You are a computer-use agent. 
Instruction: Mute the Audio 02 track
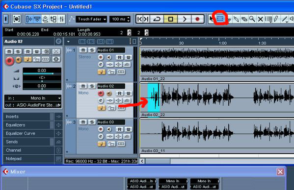(x=83, y=86)
